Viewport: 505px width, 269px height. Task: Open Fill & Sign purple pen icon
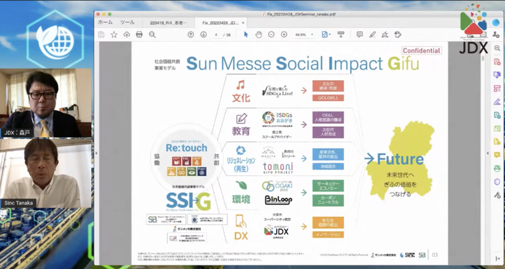point(497,101)
